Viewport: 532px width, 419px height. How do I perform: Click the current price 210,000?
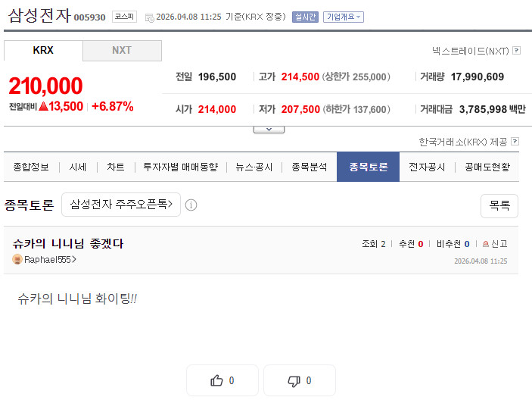(x=45, y=86)
